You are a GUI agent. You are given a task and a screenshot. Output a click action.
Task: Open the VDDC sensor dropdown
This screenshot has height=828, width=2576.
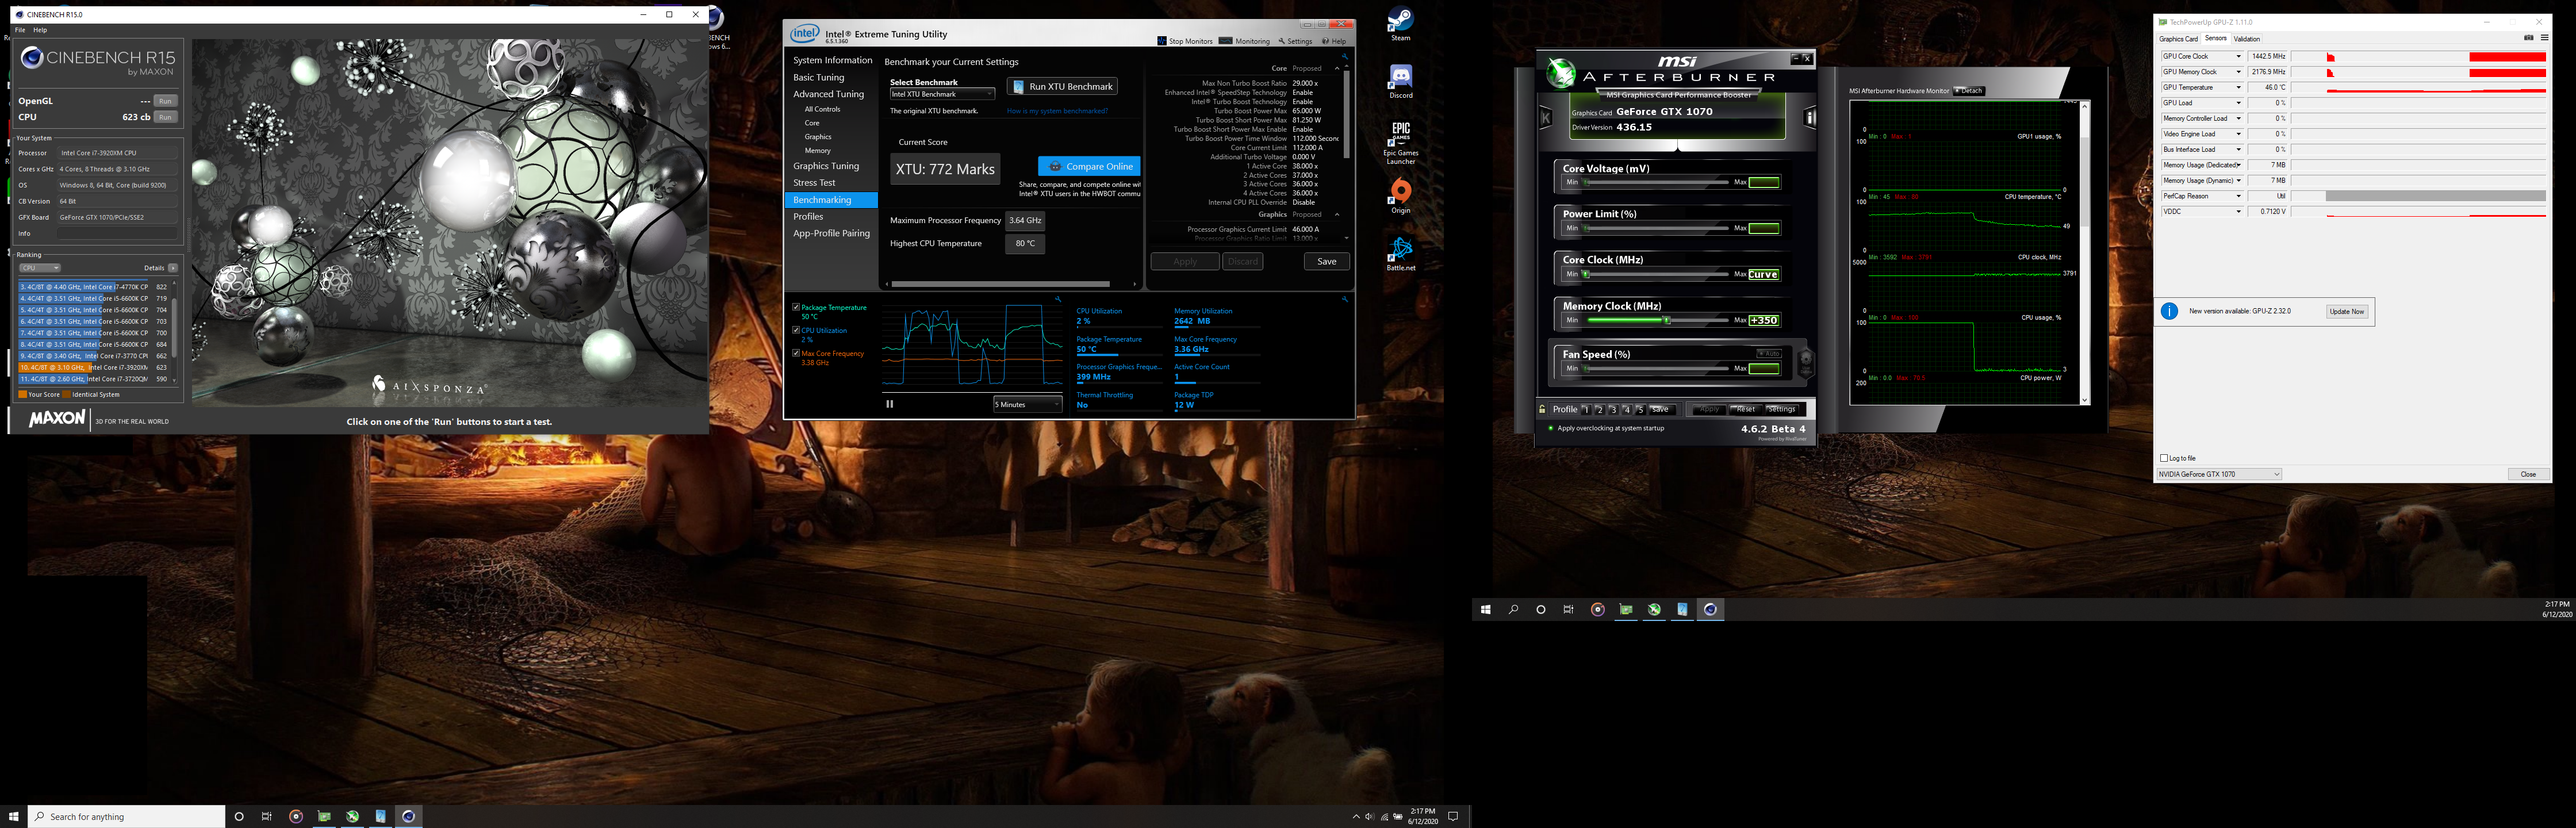(2238, 212)
